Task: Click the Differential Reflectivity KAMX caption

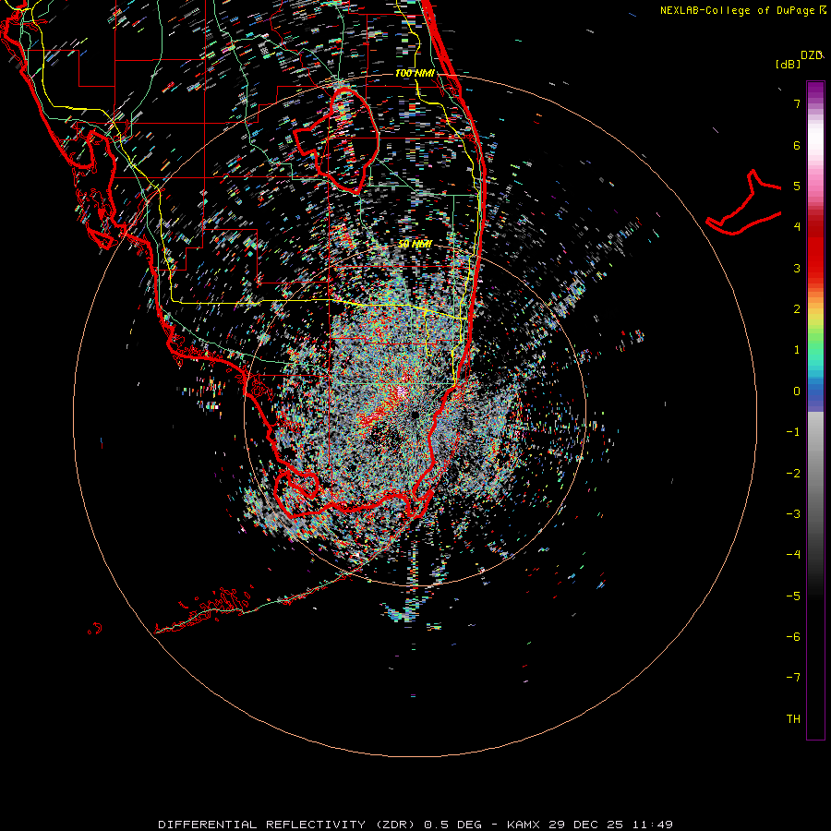Action: tap(415, 825)
